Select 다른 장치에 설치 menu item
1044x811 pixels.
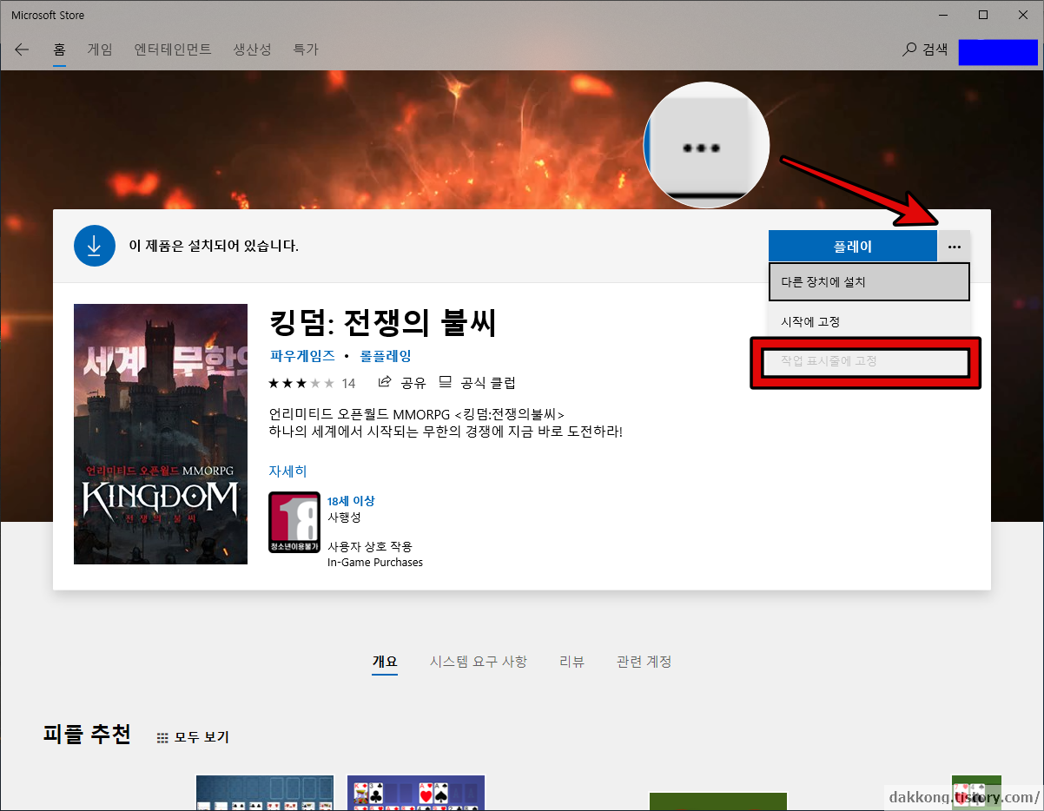click(x=869, y=282)
